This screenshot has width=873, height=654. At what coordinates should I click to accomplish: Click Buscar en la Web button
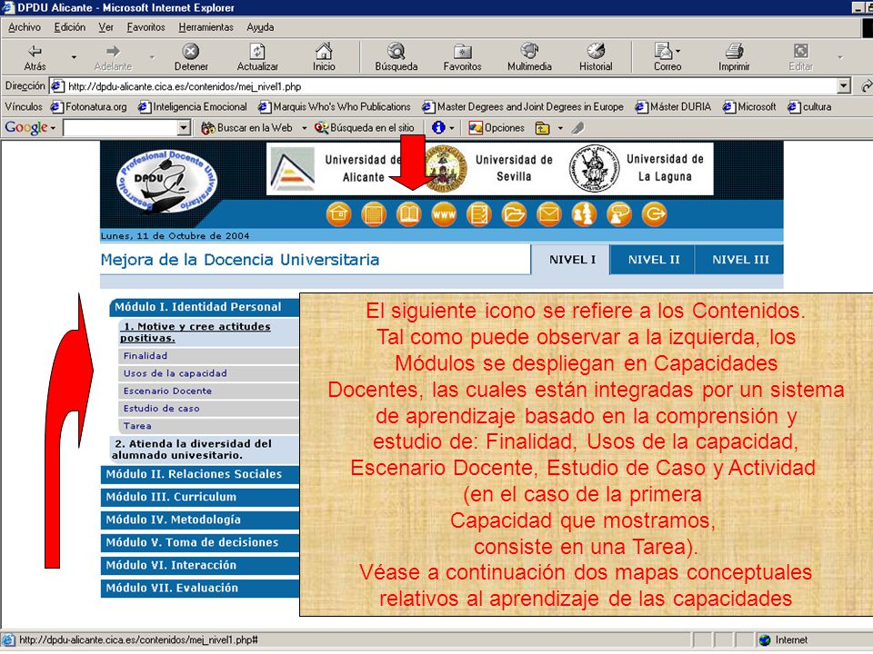tap(246, 128)
